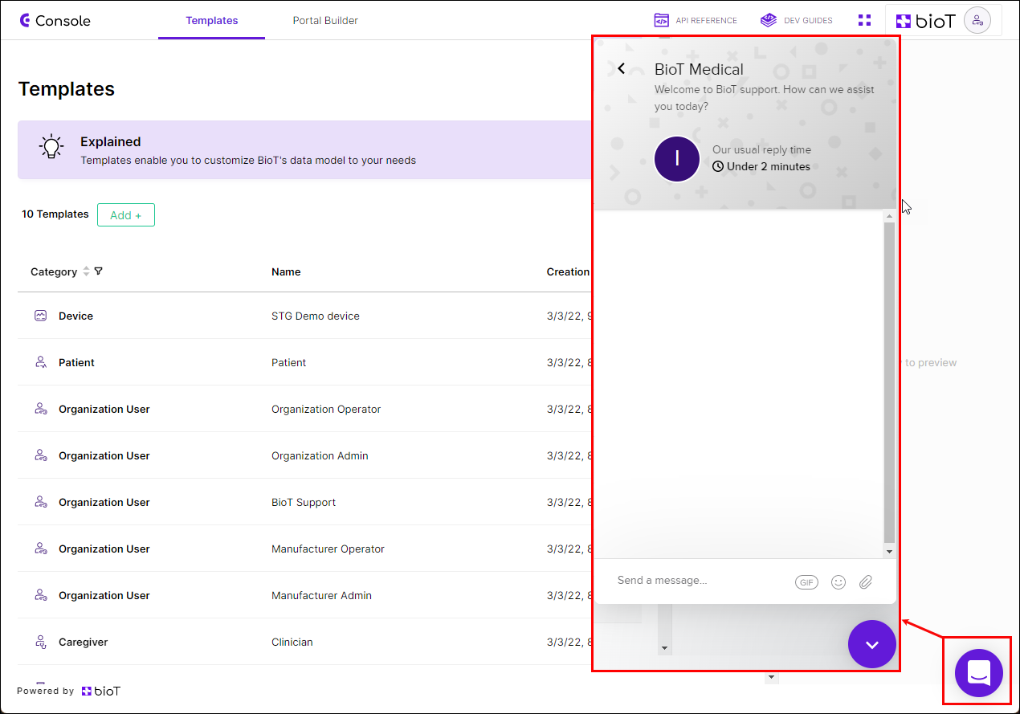Image resolution: width=1020 pixels, height=714 pixels.
Task: Click the BioT Medical chat title
Action: (x=699, y=69)
